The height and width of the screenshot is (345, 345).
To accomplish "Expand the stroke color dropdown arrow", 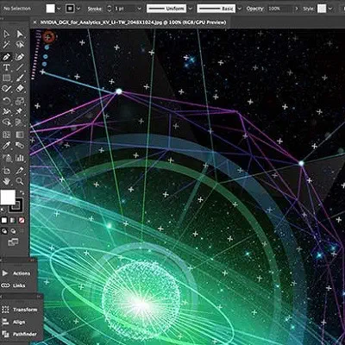I will 78,9.
